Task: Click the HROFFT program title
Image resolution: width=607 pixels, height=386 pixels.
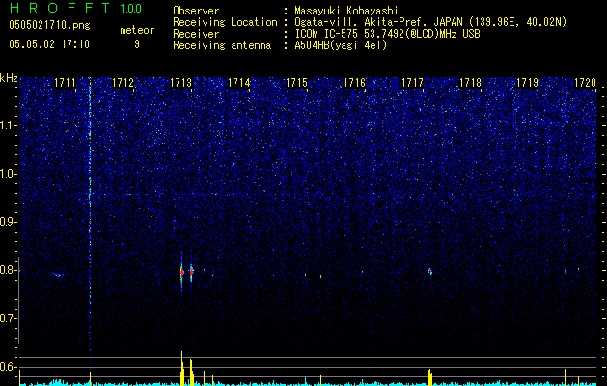Action: (x=60, y=8)
